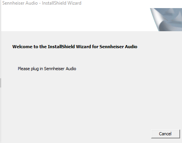Click the word 'Sennheiser' in instruction text
This screenshot has width=182, height=143.
point(54,69)
